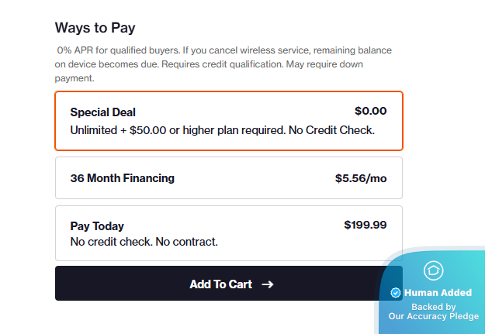This screenshot has height=334, width=485.
Task: Click the $199.99 Pay Today price
Action: [x=365, y=226]
